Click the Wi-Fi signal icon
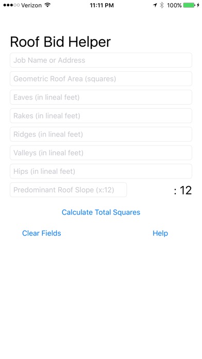This screenshot has width=202, height=359. point(47,5)
